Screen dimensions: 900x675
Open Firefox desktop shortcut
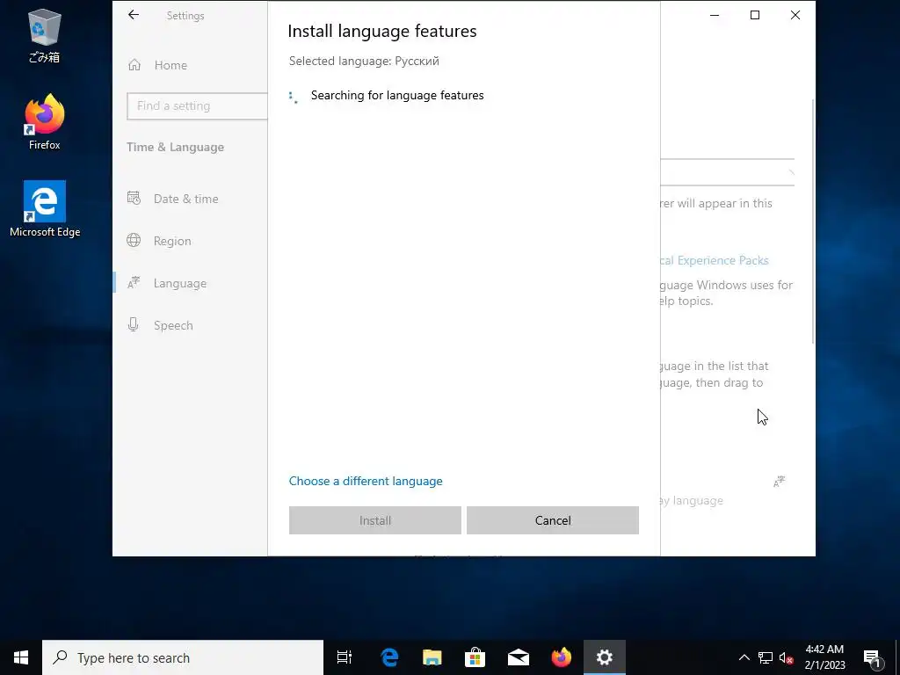click(x=44, y=121)
